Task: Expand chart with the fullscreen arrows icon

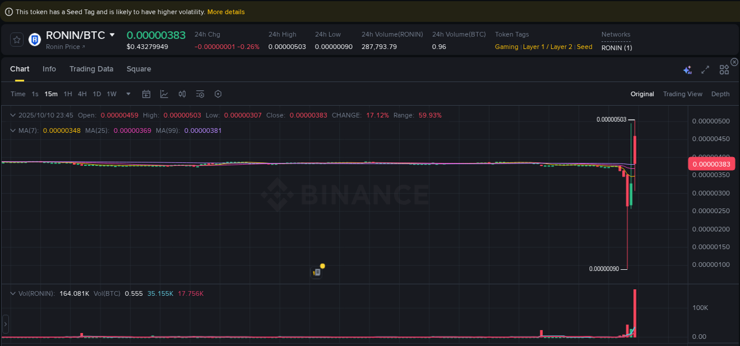Action: tap(705, 70)
